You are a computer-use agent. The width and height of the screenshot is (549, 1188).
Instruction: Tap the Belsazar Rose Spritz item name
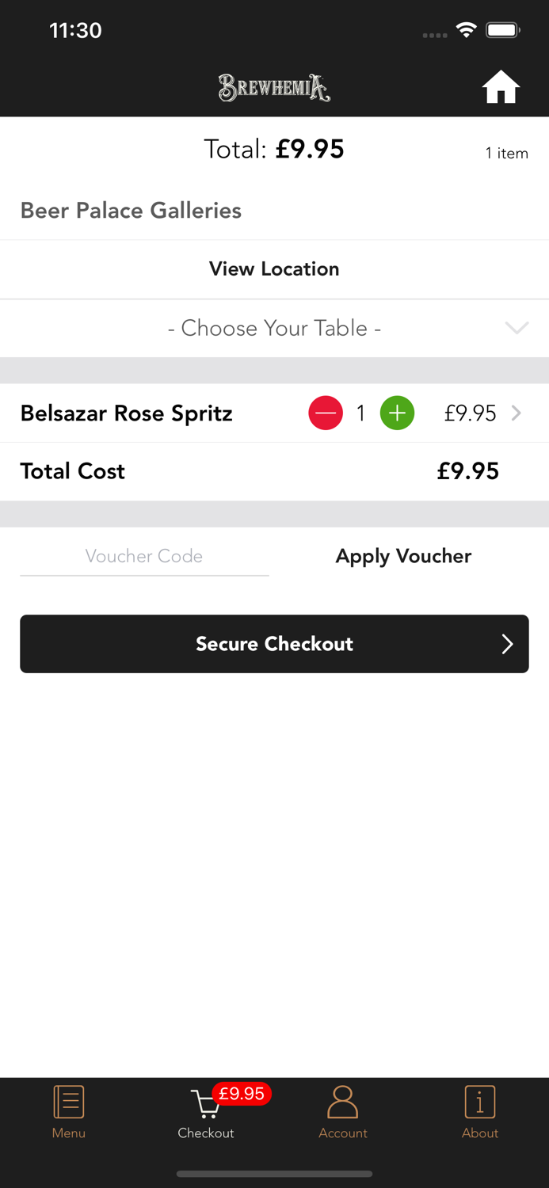pyautogui.click(x=127, y=413)
